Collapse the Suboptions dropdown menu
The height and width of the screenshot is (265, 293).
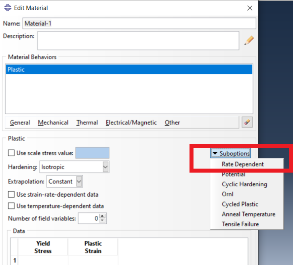pos(231,154)
